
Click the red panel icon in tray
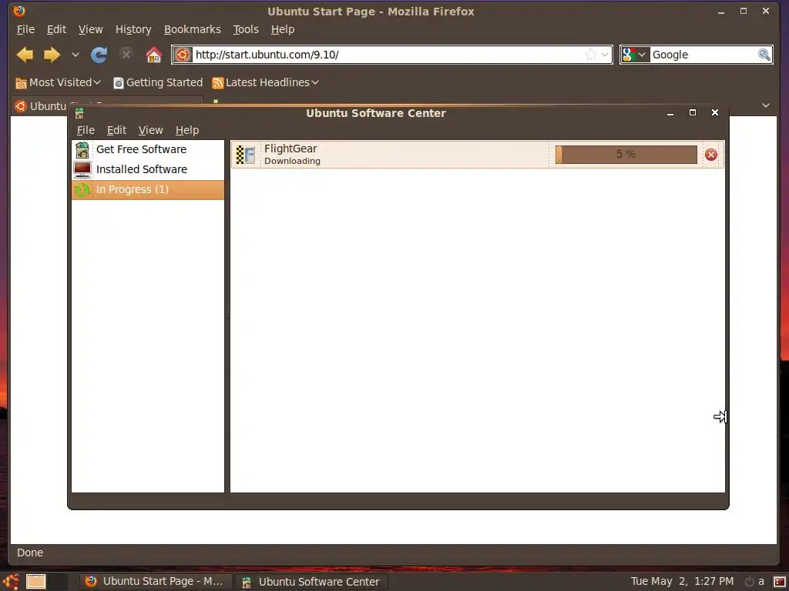[780, 582]
